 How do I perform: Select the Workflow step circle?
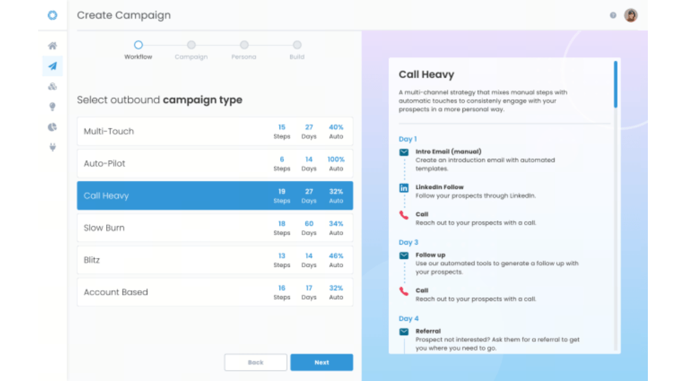click(138, 44)
